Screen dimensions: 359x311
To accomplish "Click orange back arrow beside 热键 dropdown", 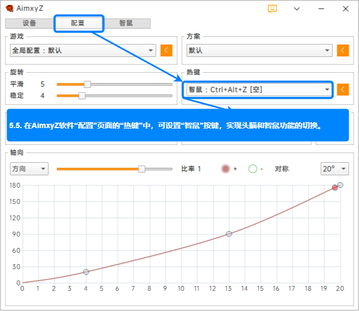I will pyautogui.click(x=343, y=89).
